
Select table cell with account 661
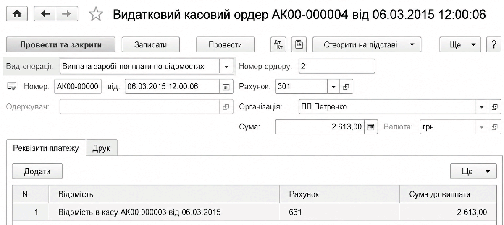(x=340, y=212)
